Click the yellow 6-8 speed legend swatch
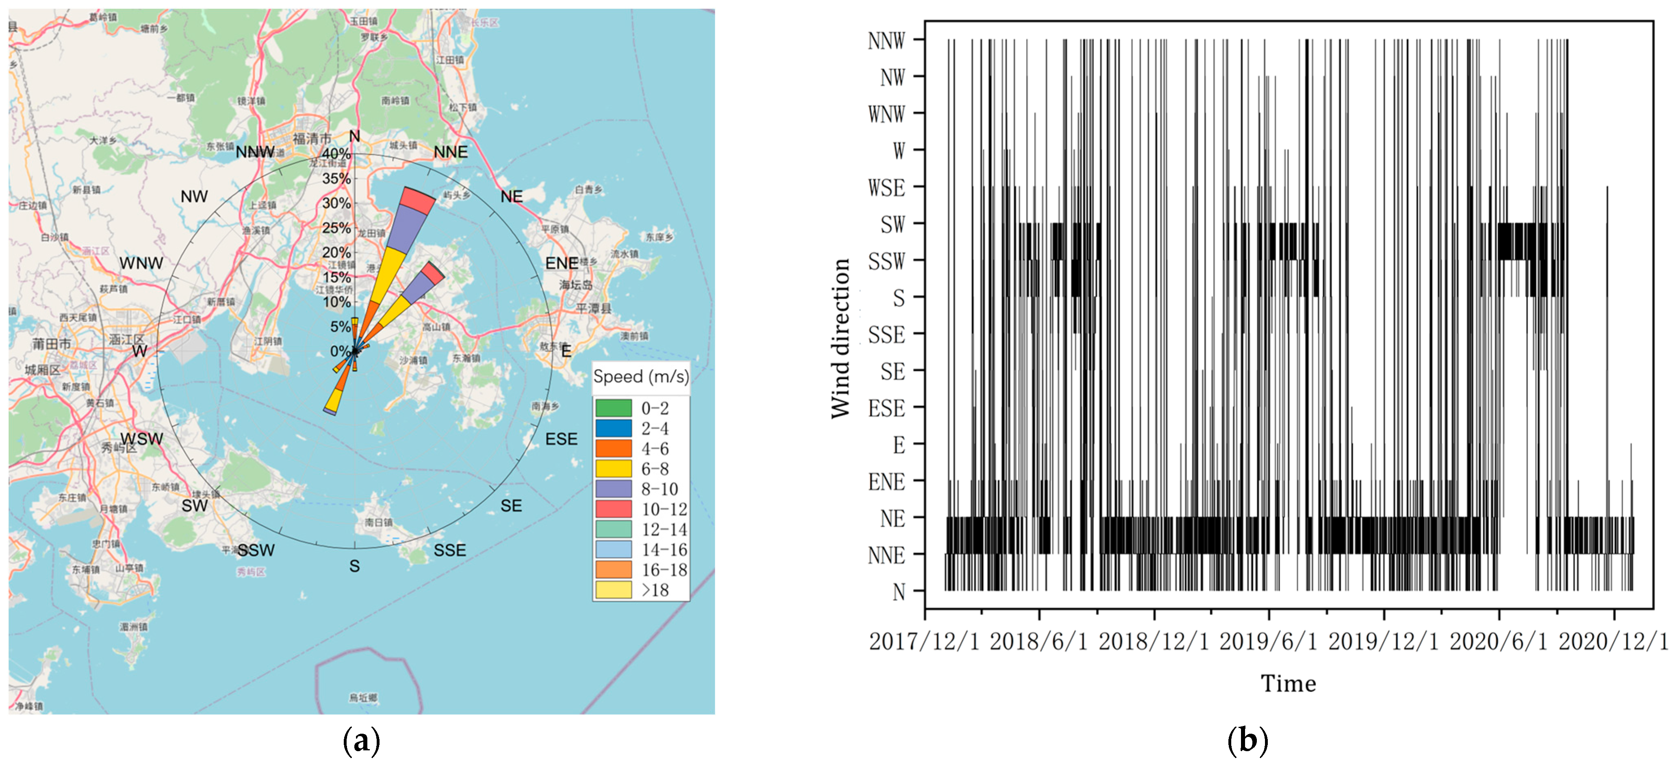 [613, 469]
